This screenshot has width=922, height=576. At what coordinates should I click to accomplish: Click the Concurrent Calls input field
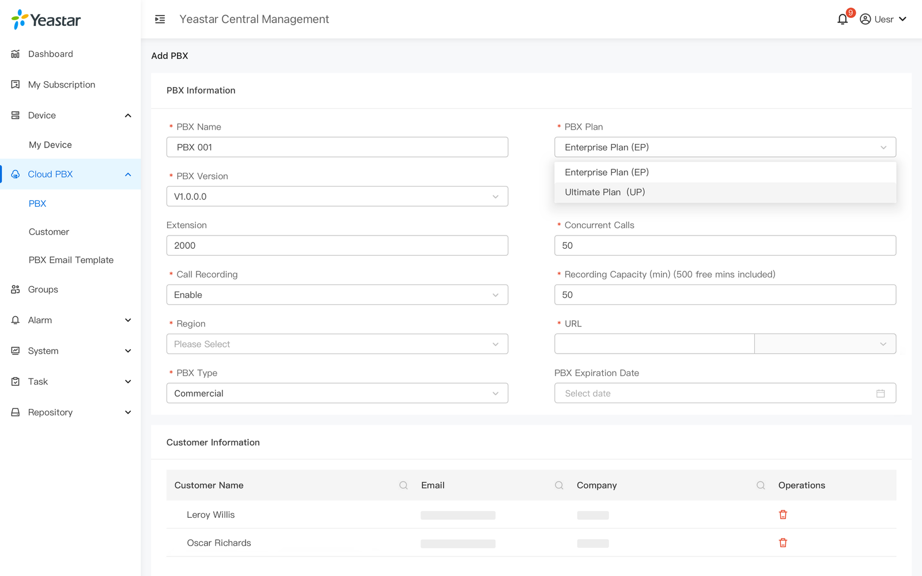coord(725,245)
